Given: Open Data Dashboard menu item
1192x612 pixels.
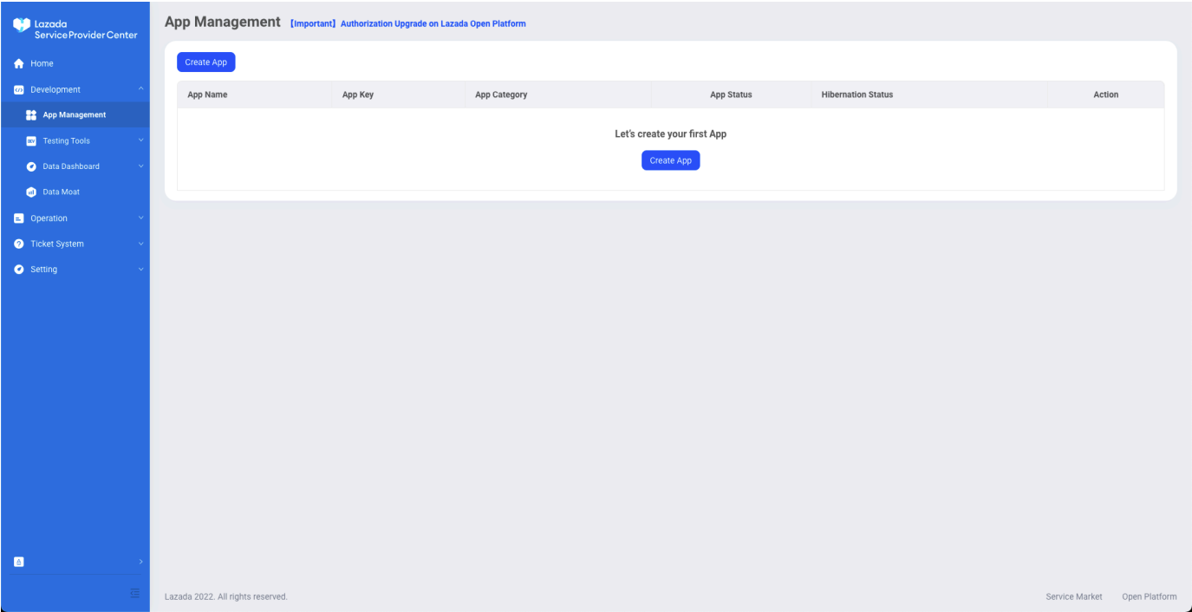Looking at the screenshot, I should point(75,166).
